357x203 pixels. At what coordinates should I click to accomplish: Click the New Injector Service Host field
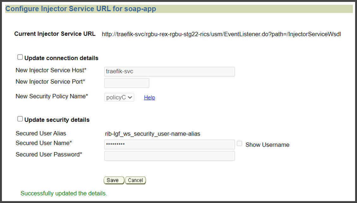(x=169, y=71)
